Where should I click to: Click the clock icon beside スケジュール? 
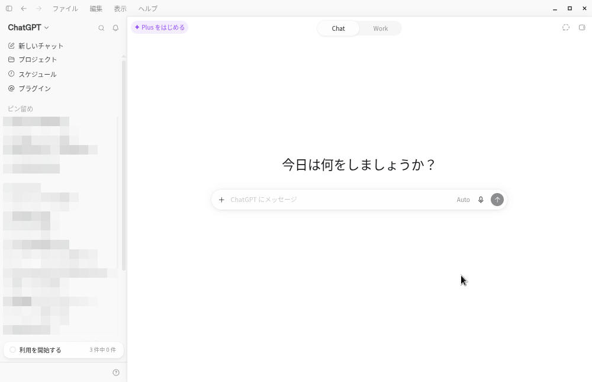click(x=11, y=73)
